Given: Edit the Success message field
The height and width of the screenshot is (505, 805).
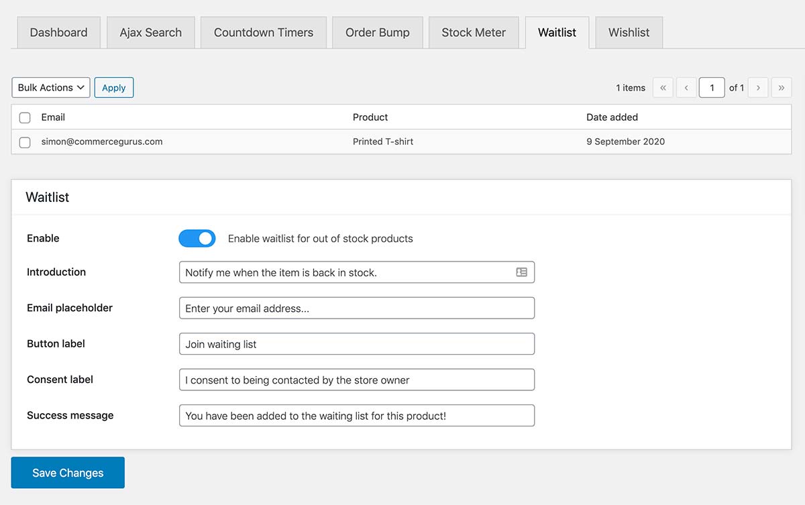Looking at the screenshot, I should click(x=357, y=416).
